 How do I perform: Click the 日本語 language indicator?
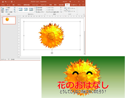pos(12,59)
